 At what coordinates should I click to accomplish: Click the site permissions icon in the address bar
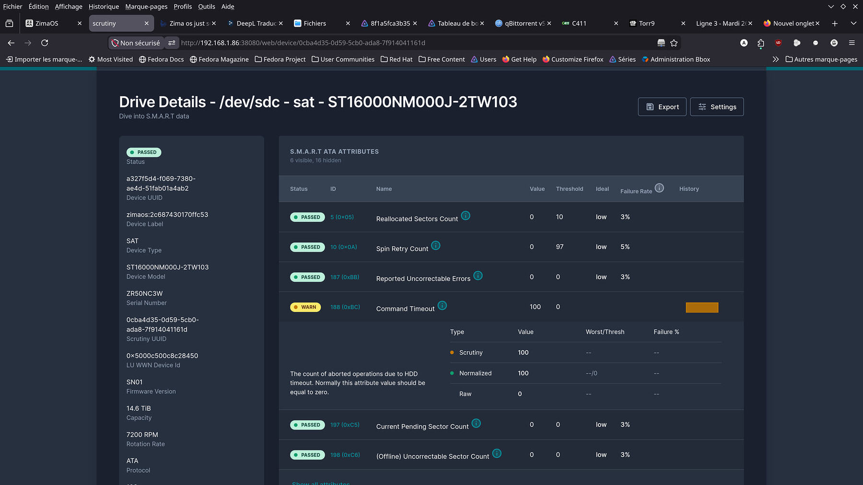pyautogui.click(x=172, y=43)
